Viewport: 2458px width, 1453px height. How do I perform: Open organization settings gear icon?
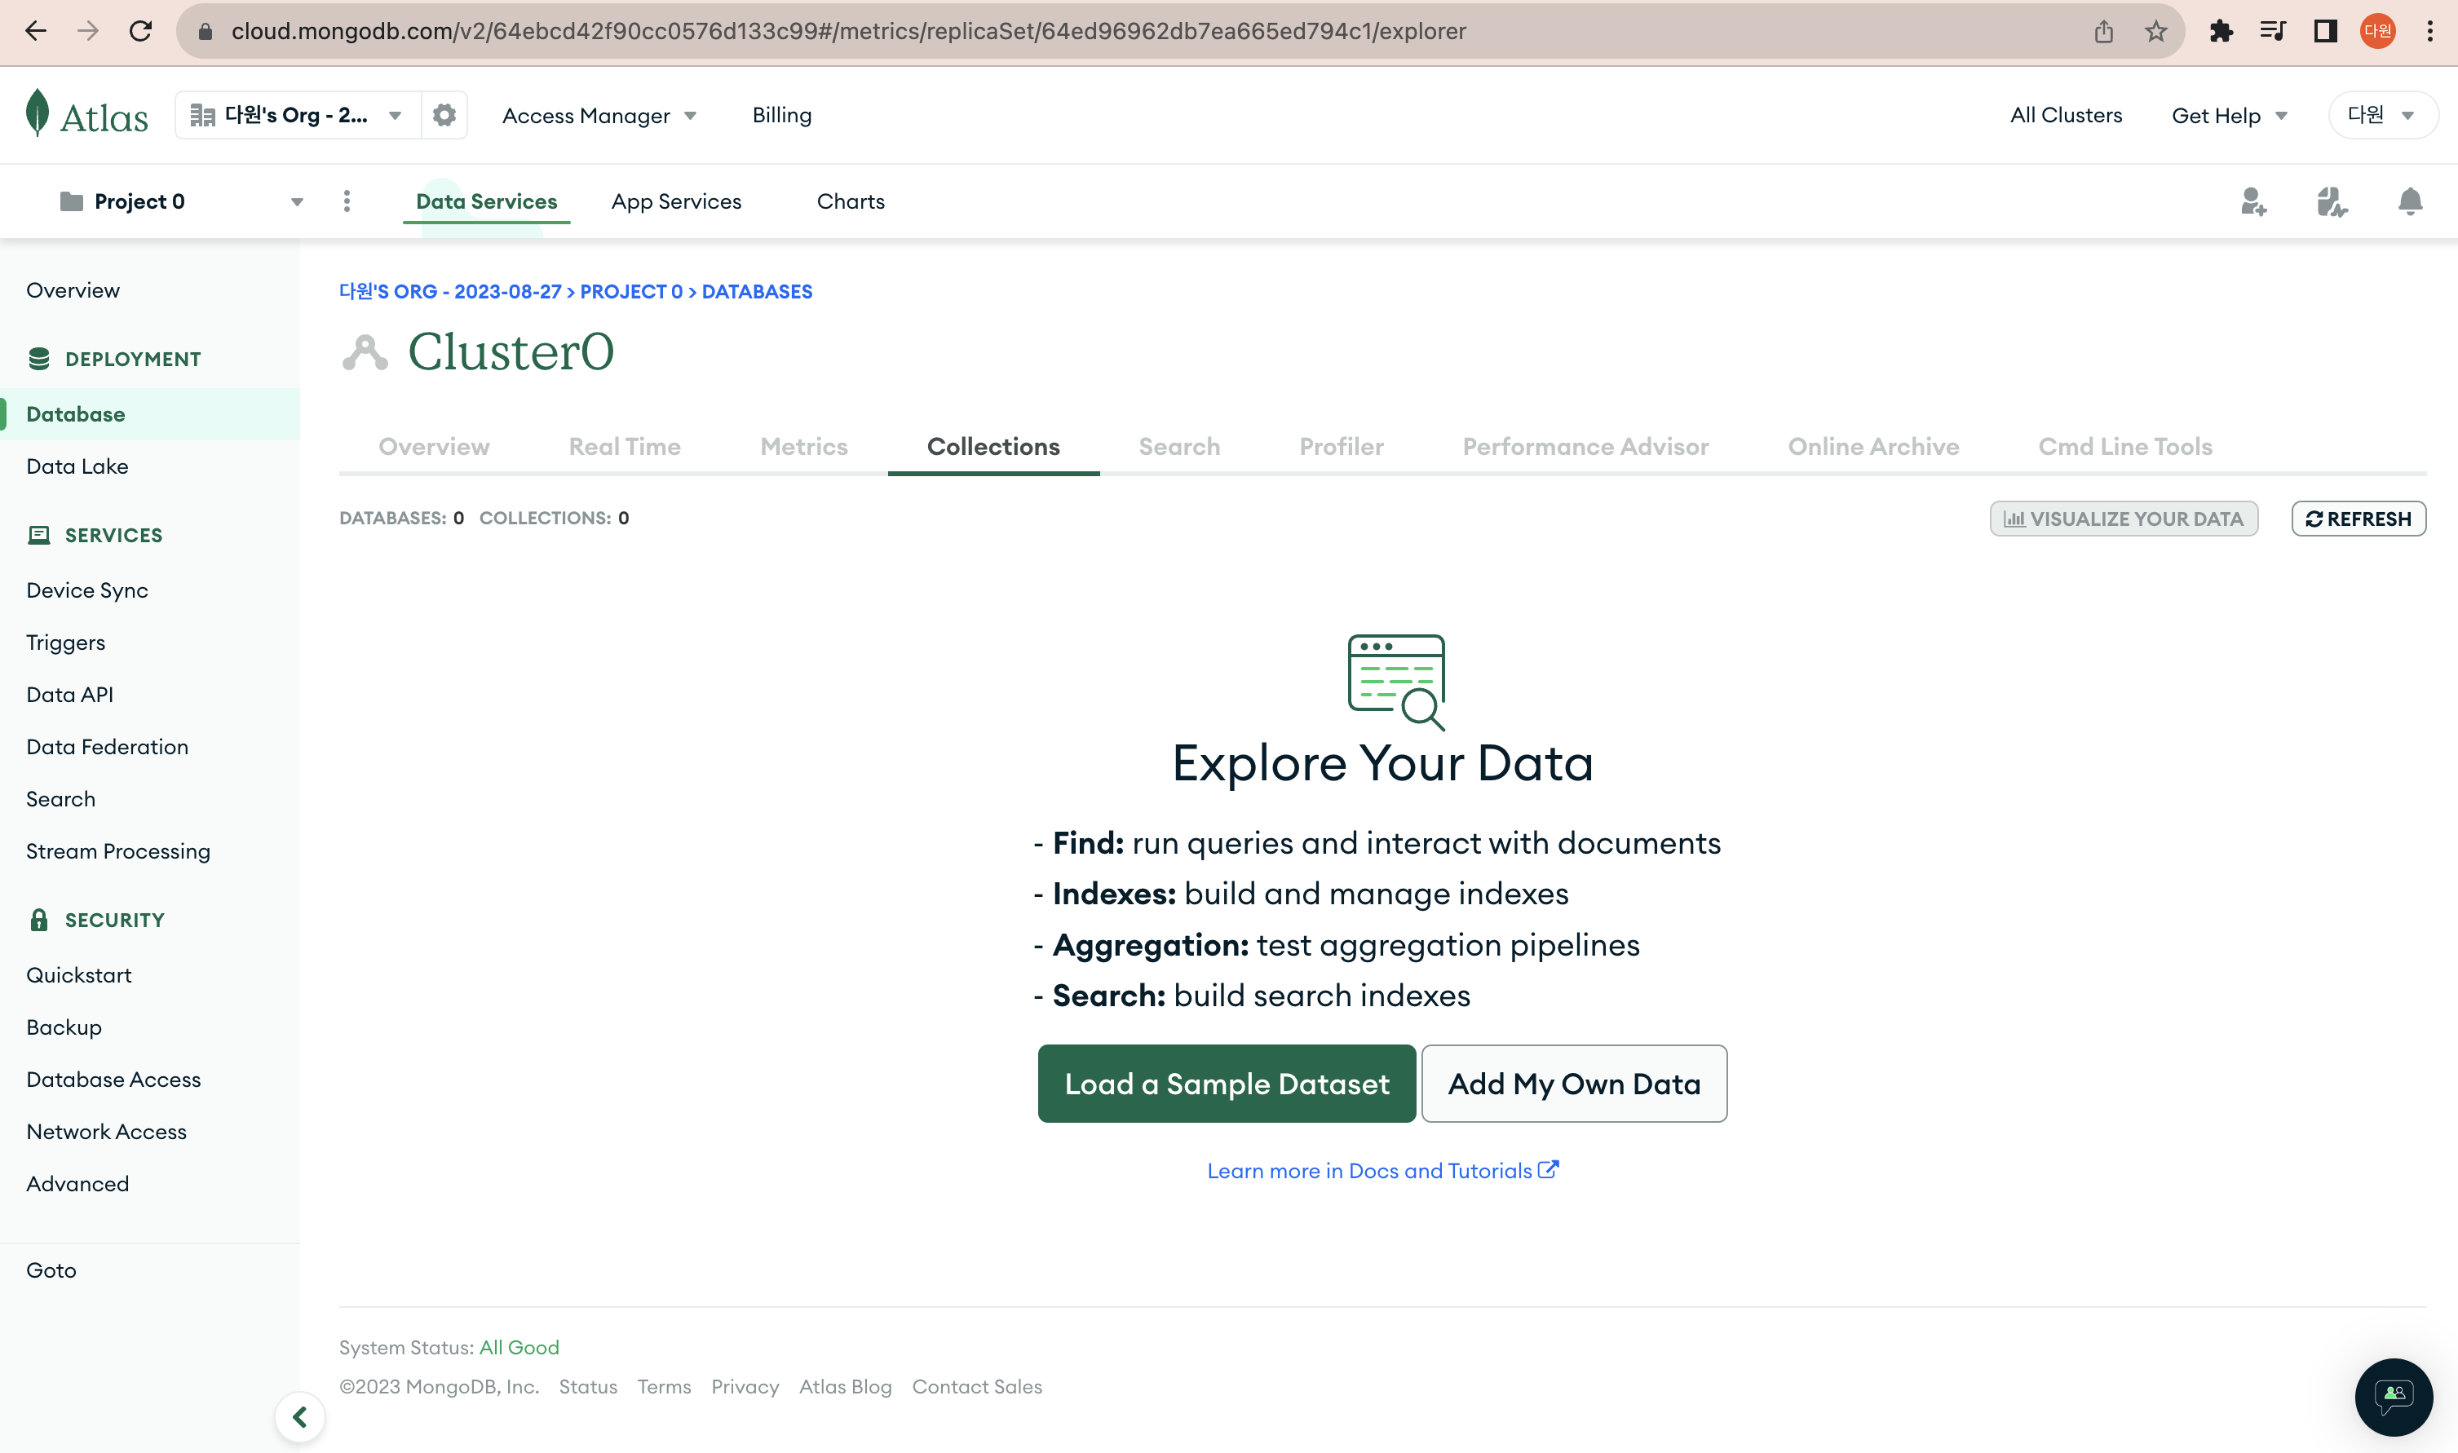[x=444, y=116]
